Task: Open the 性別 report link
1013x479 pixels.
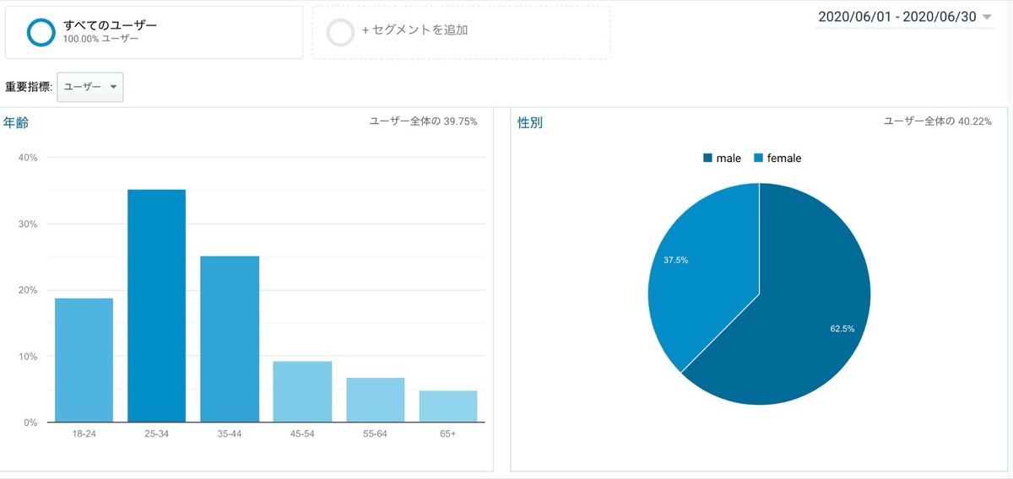Action: tap(530, 122)
